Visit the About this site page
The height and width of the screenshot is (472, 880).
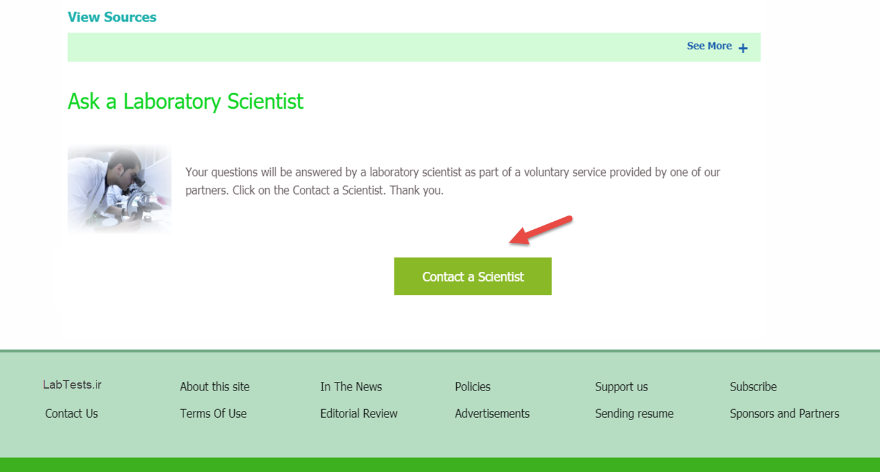click(x=214, y=387)
